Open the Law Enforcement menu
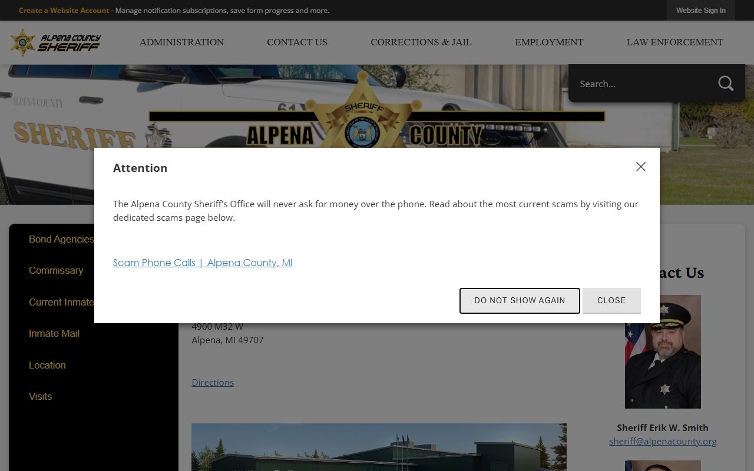The image size is (754, 471). (x=675, y=42)
